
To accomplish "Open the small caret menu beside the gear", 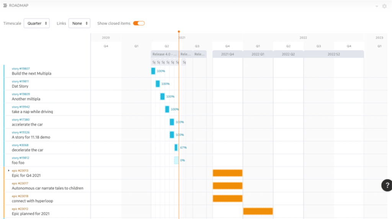I will point(377,6).
